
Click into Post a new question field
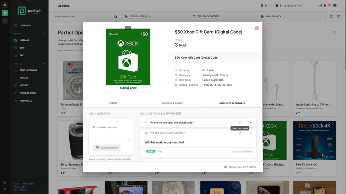coord(111,132)
